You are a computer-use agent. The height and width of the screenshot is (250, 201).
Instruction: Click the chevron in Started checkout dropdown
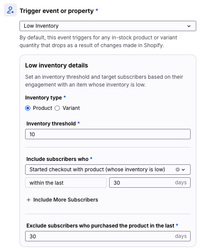[x=183, y=170]
